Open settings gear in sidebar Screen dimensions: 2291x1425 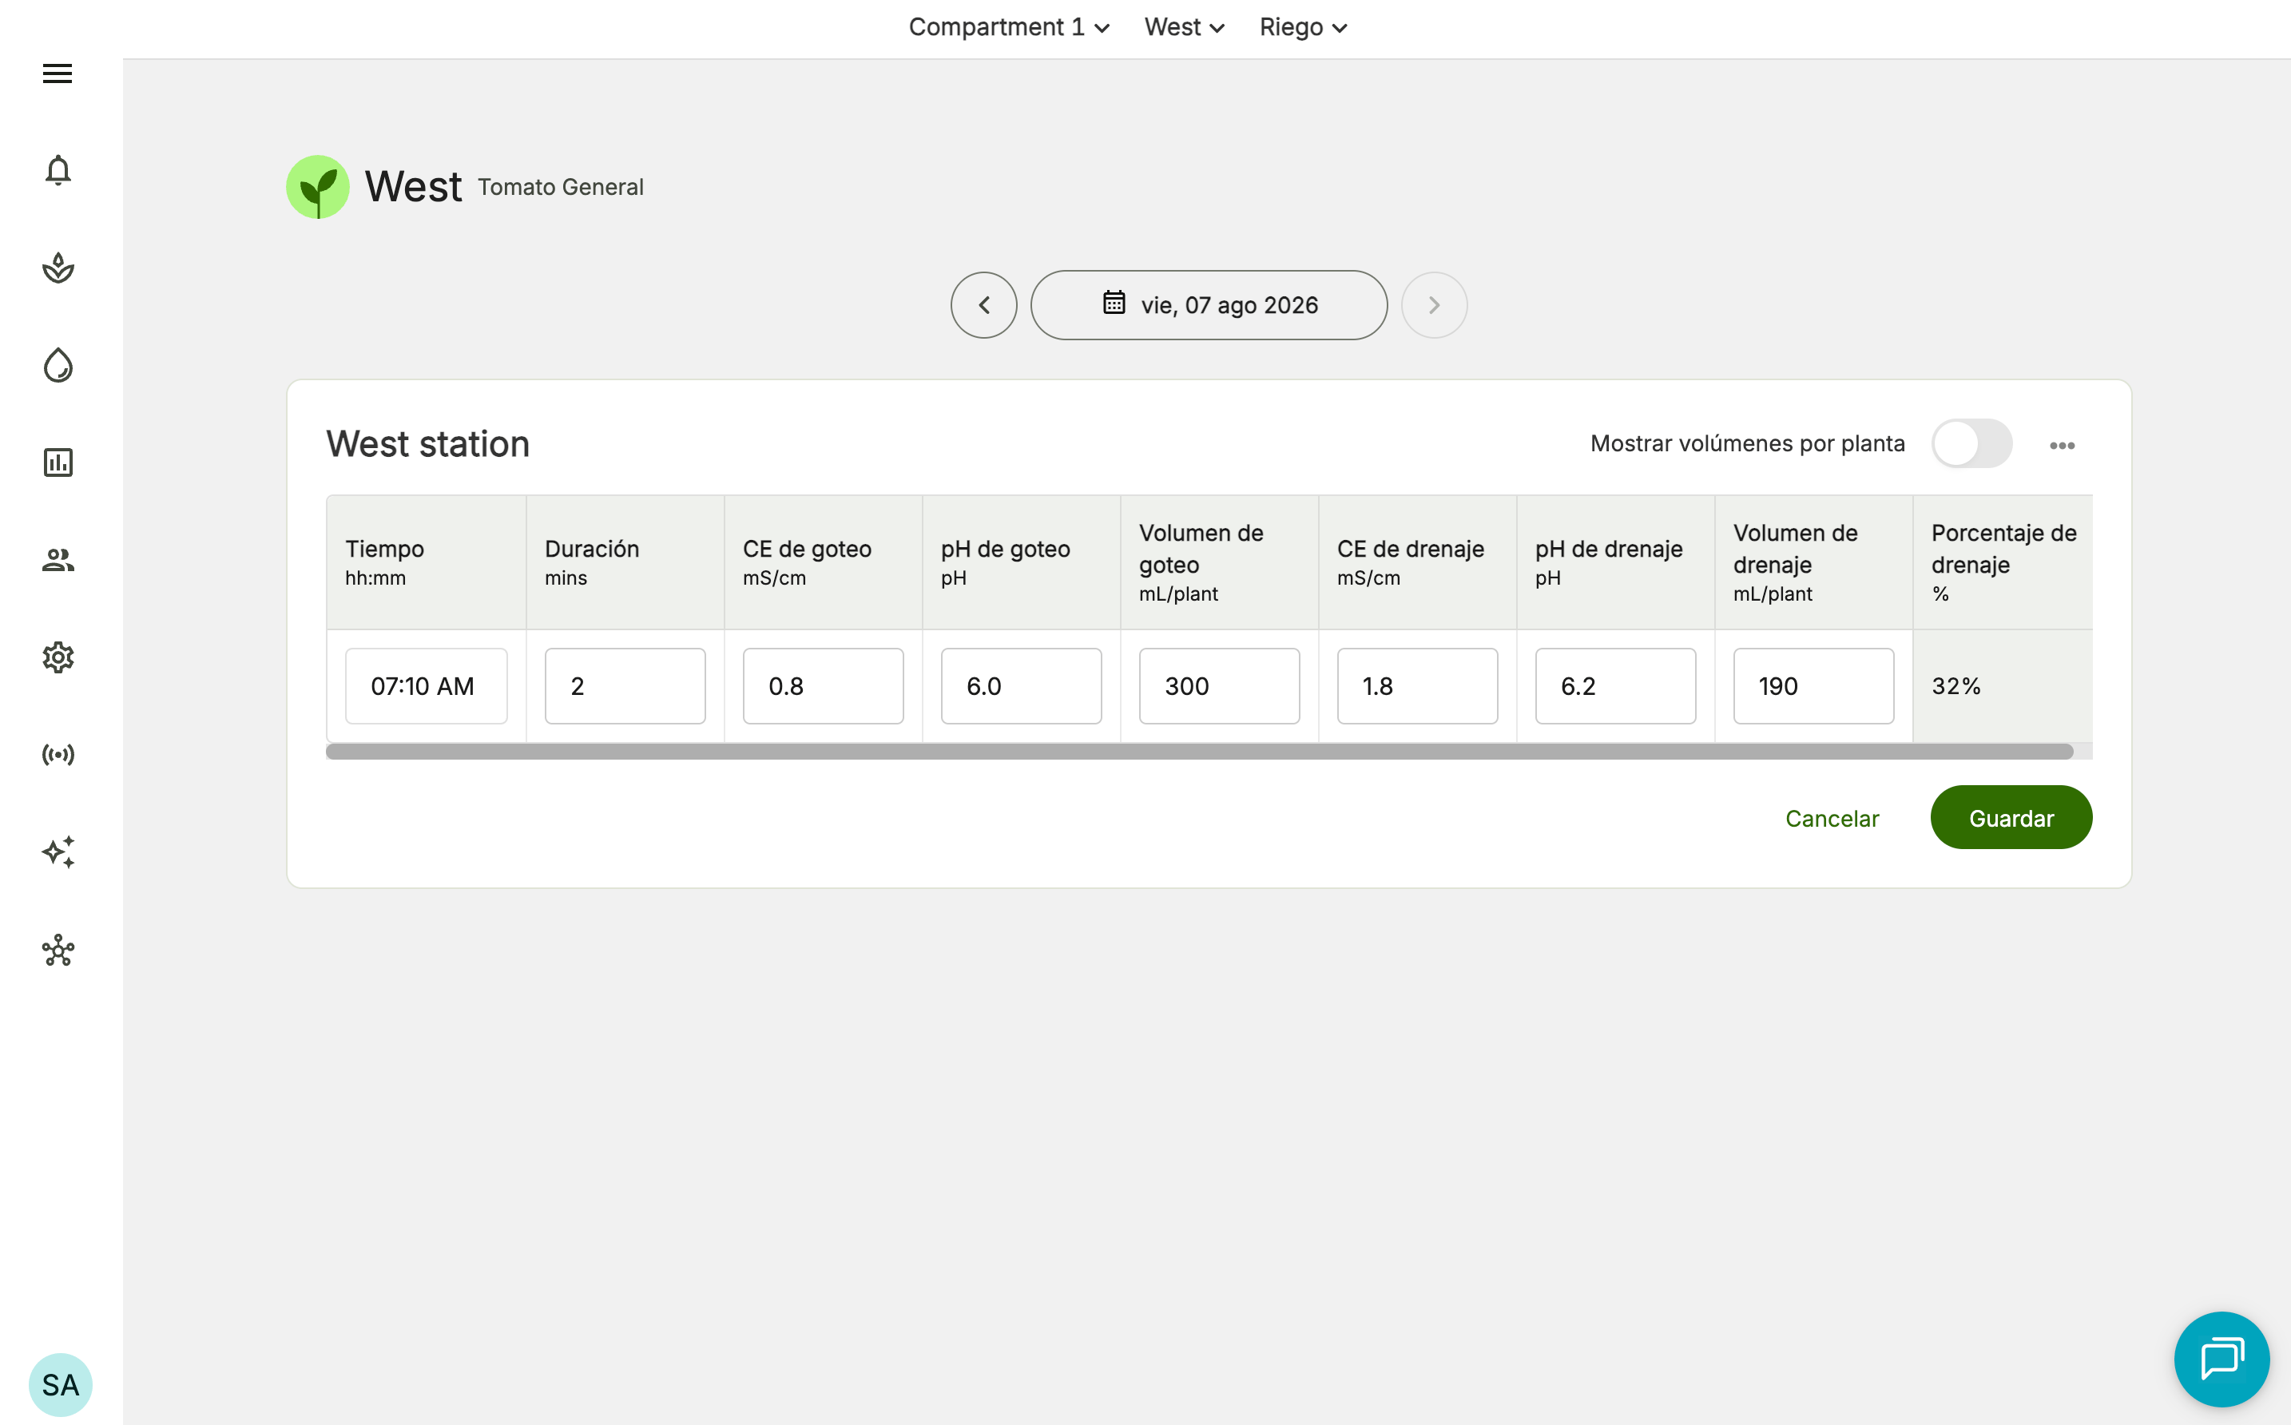pos(58,657)
